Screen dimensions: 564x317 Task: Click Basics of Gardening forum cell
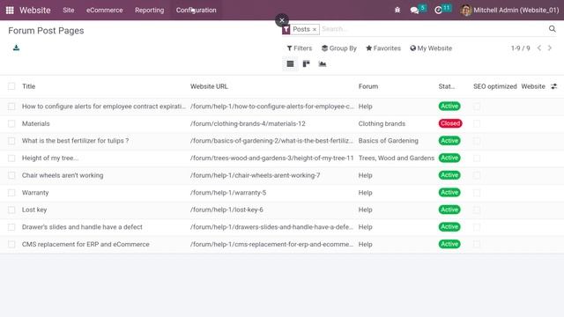click(388, 141)
